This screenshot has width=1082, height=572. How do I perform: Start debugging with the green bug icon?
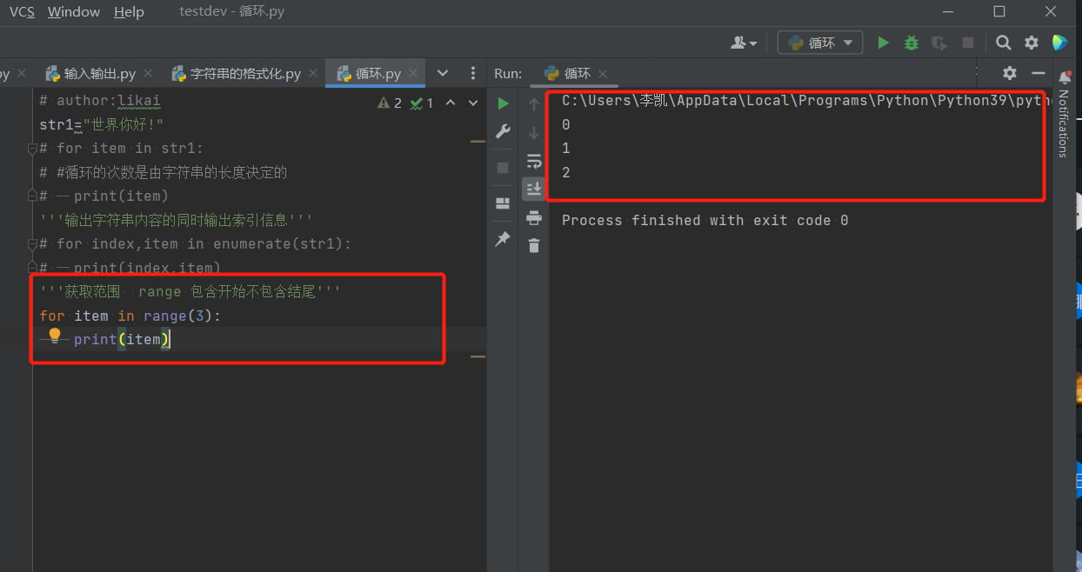click(x=912, y=43)
